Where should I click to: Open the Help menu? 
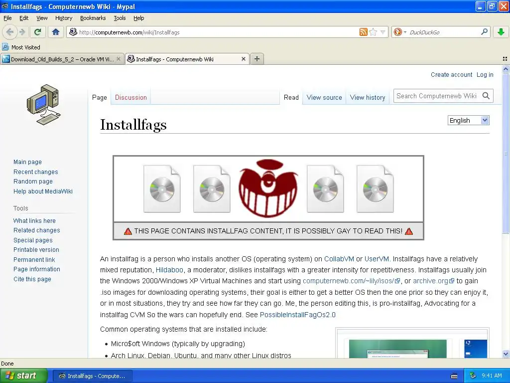[x=138, y=18]
